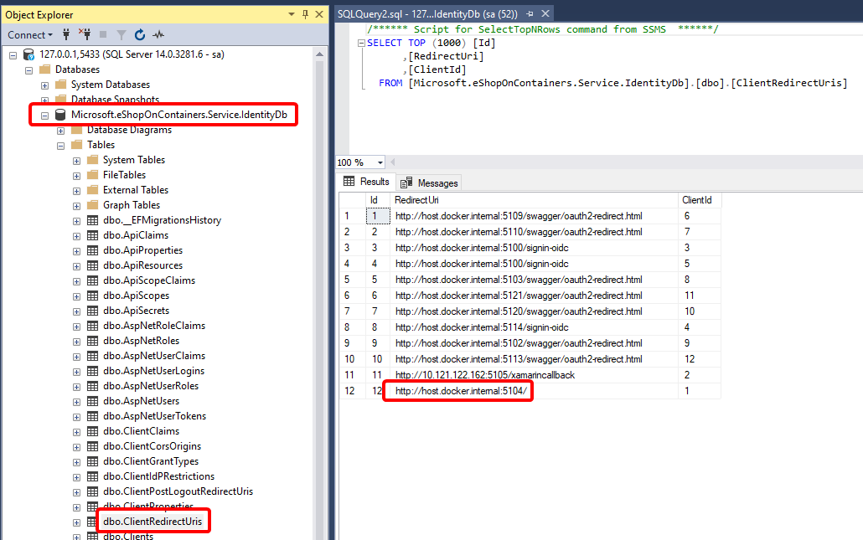Click the Stop square icon in Object Explorer
Screen dimensions: 863x540
[103, 34]
